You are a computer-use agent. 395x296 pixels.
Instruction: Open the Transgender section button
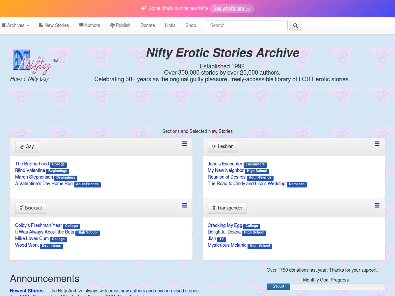pyautogui.click(x=227, y=208)
